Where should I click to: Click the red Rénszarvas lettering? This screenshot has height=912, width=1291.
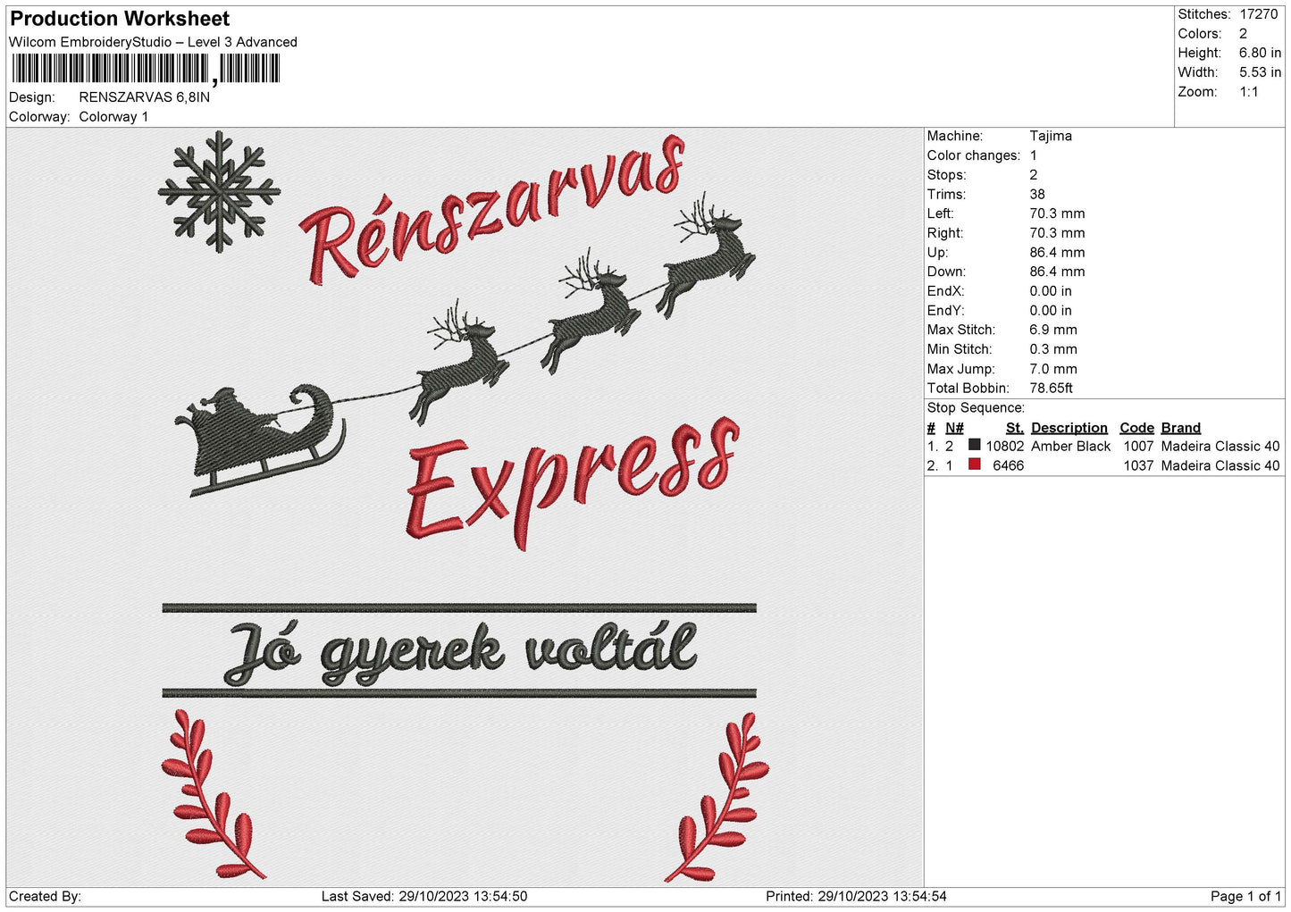pos(492,211)
